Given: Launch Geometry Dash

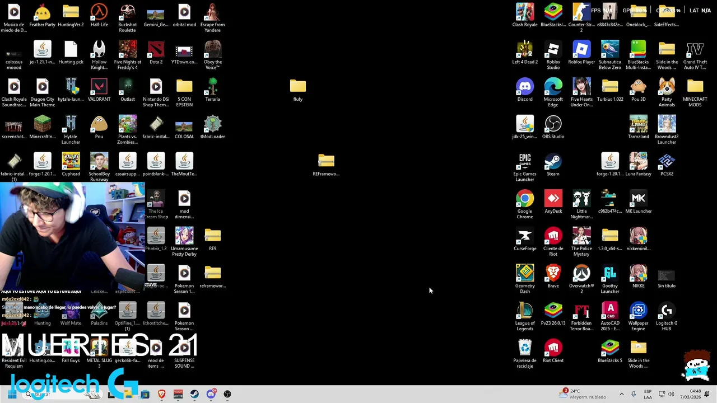Looking at the screenshot, I should (525, 279).
